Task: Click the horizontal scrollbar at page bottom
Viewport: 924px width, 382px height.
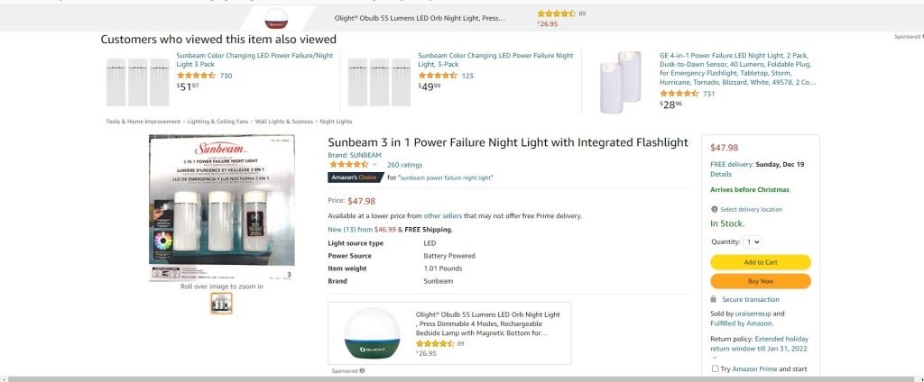Action: (x=451, y=378)
